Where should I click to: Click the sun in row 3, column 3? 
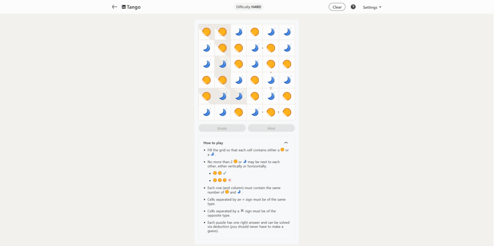tap(239, 64)
